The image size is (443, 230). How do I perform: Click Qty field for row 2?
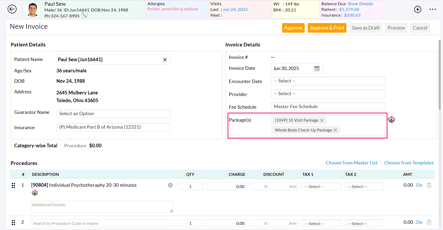[190, 224]
